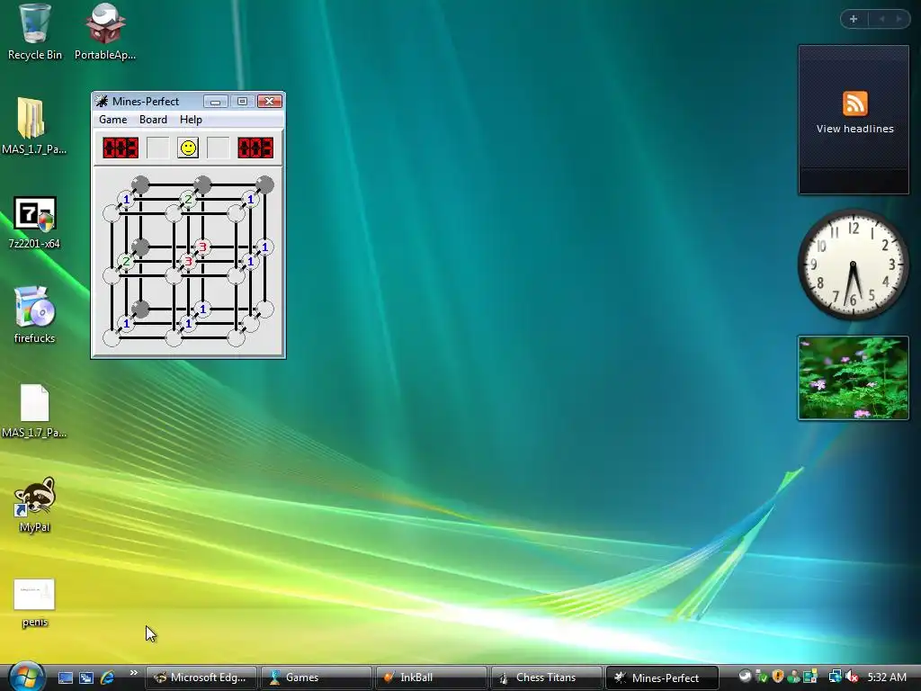Click the sidebar previous page arrow
The image size is (921, 691).
click(881, 19)
